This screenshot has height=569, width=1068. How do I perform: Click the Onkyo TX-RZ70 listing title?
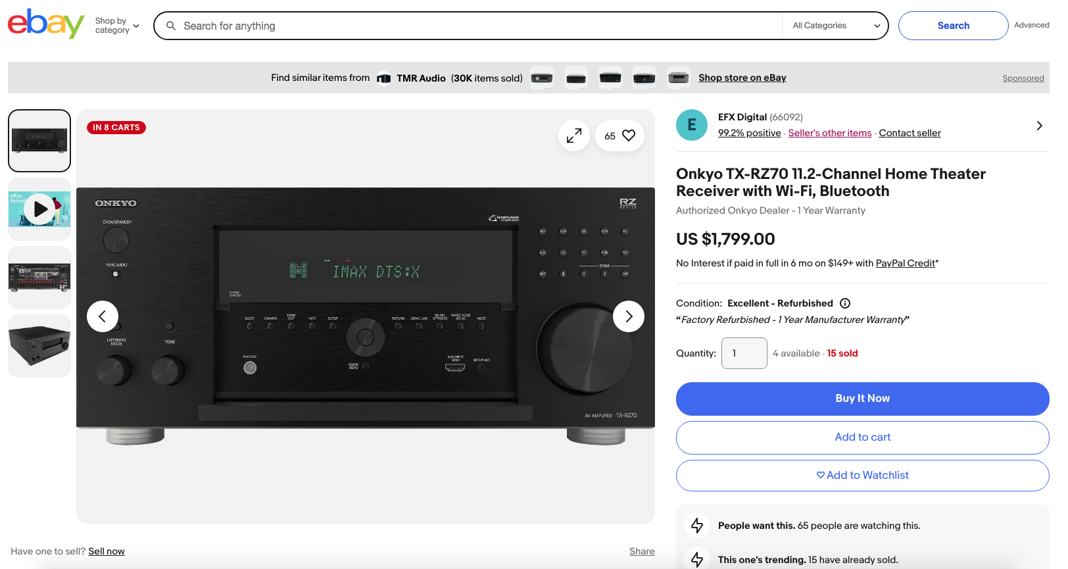(x=831, y=182)
